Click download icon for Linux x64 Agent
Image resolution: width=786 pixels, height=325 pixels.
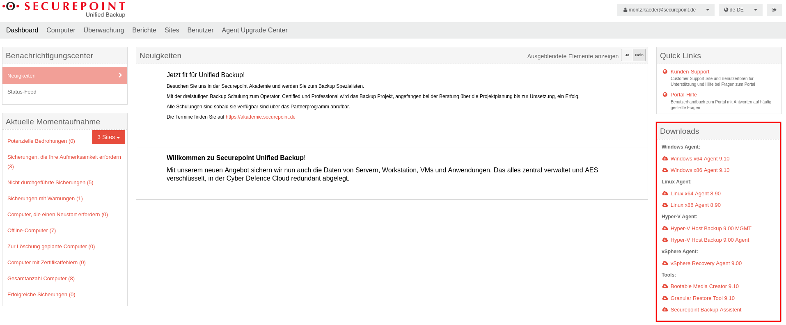pyautogui.click(x=665, y=193)
